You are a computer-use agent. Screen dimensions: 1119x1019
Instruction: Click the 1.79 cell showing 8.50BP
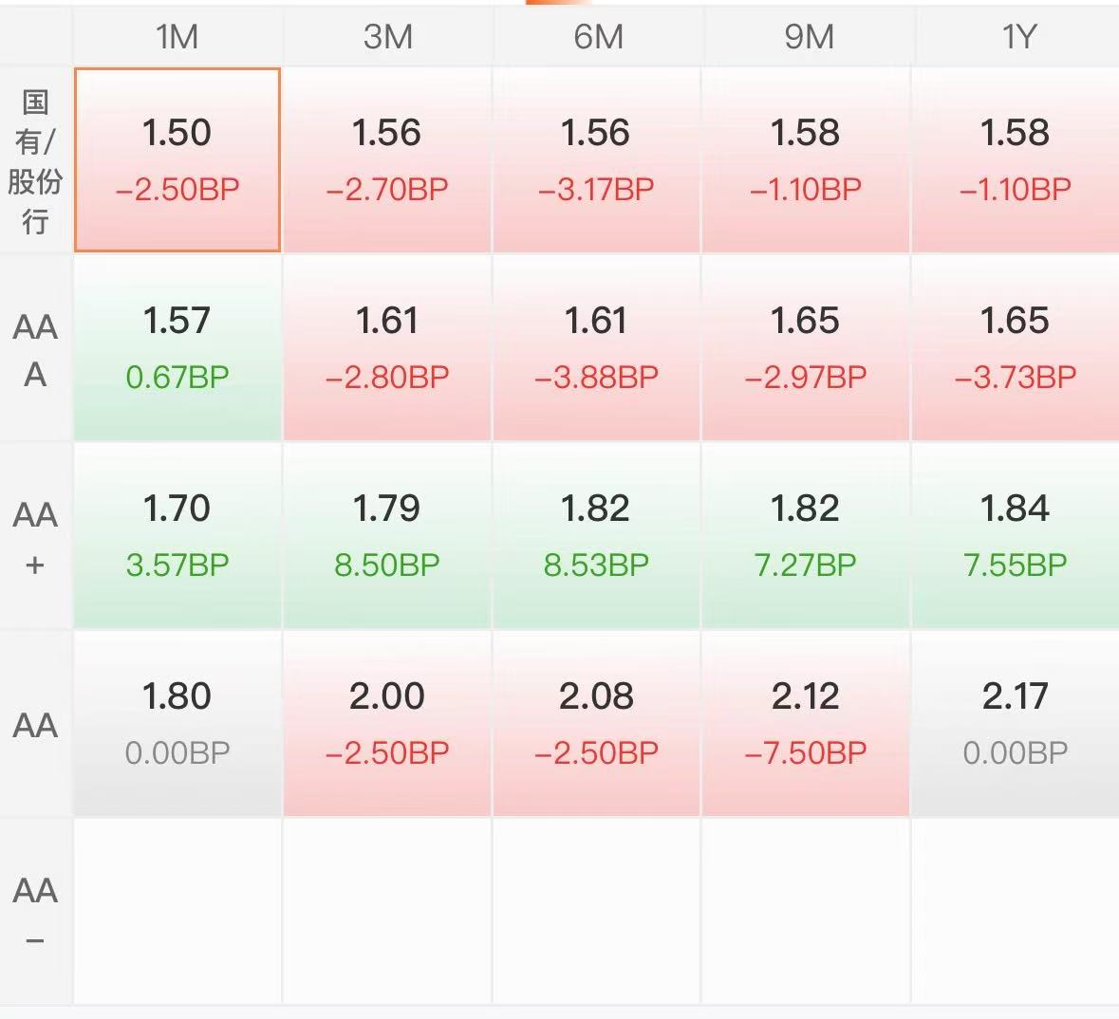tap(387, 537)
